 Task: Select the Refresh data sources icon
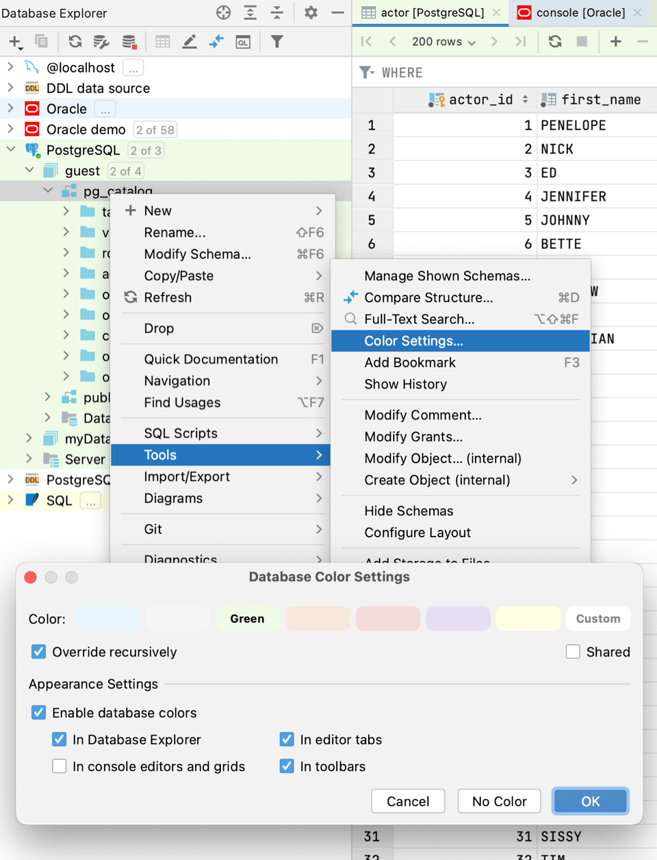[75, 42]
